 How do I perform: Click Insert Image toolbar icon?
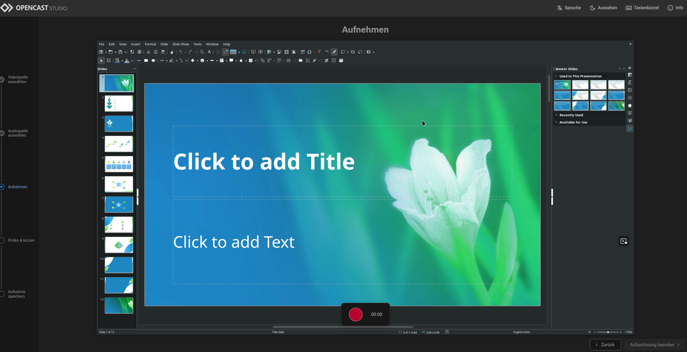point(279,52)
